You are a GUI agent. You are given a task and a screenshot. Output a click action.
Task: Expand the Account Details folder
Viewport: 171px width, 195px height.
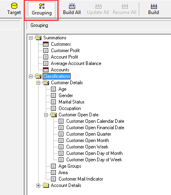pyautogui.click(x=38, y=185)
